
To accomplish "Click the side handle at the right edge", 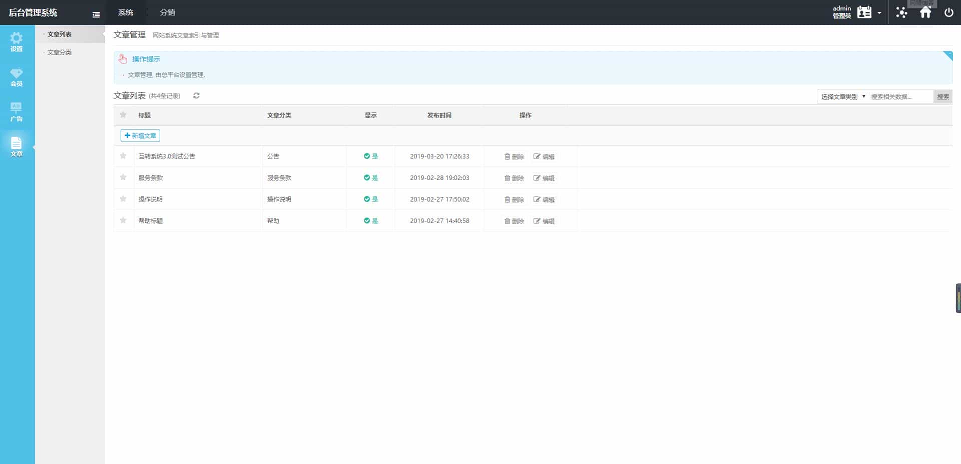I will pyautogui.click(x=958, y=298).
